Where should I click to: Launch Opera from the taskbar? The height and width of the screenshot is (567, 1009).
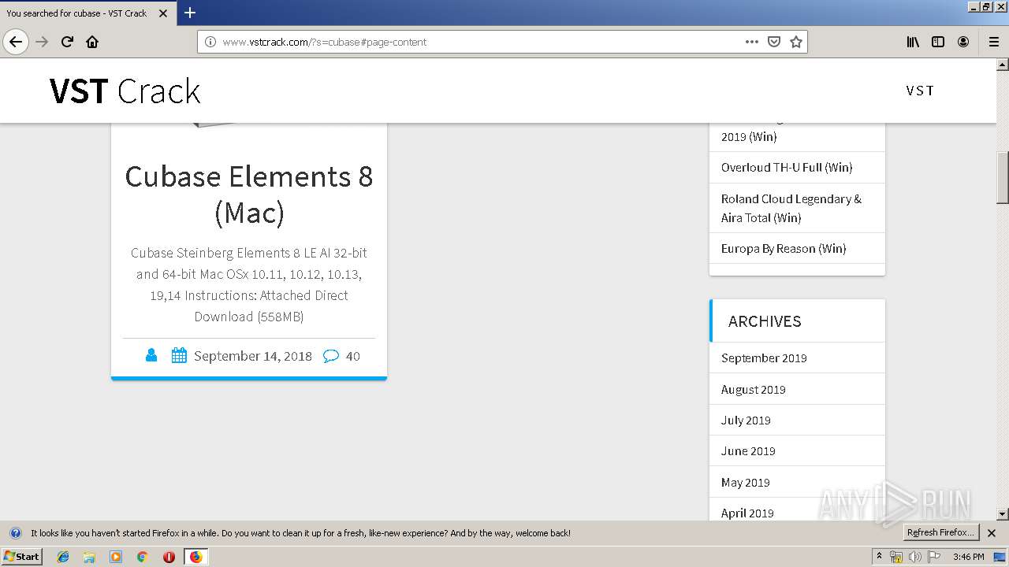click(x=169, y=557)
